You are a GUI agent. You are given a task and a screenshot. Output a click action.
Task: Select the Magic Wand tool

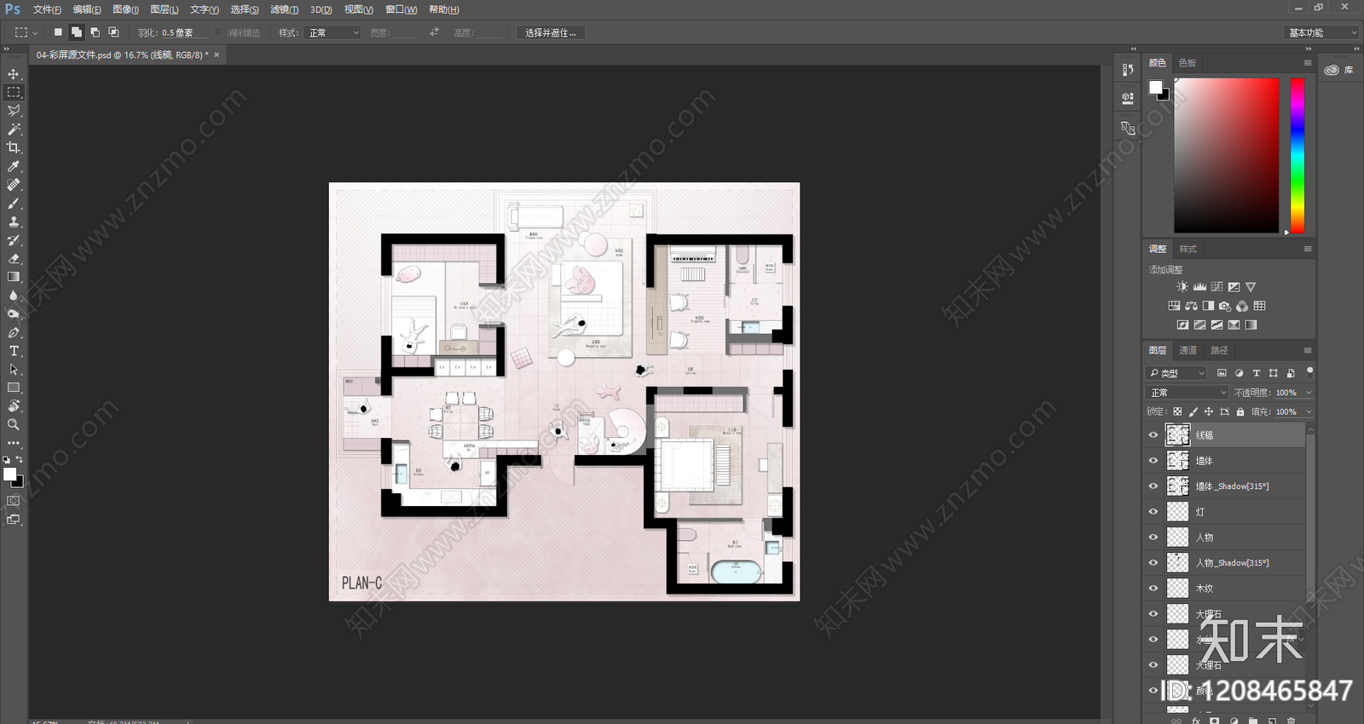click(x=14, y=129)
